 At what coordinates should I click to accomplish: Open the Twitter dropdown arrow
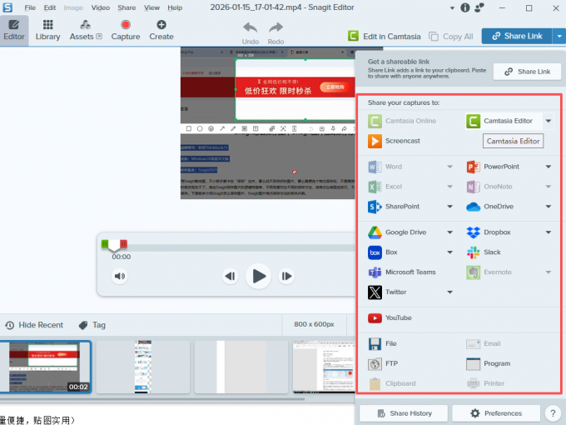click(x=450, y=292)
